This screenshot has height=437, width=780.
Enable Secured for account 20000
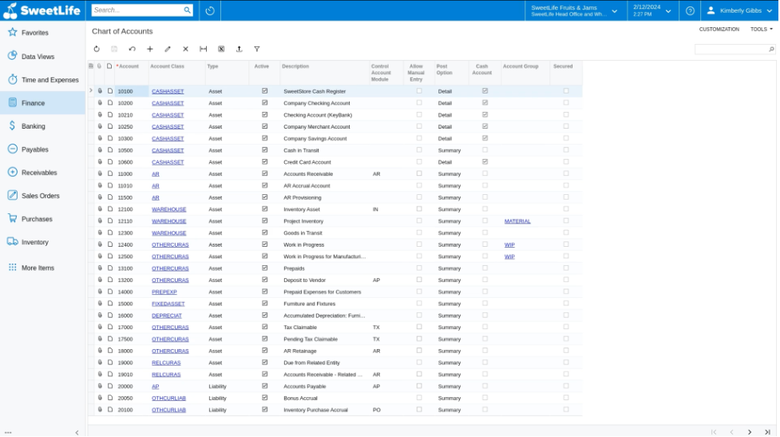point(566,386)
